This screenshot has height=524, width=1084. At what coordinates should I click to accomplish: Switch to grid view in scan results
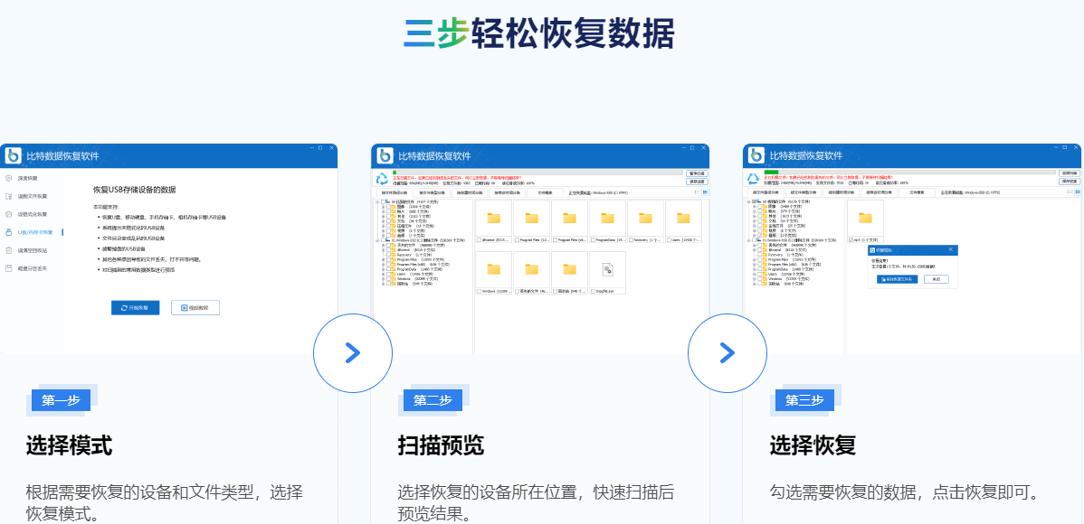[704, 192]
